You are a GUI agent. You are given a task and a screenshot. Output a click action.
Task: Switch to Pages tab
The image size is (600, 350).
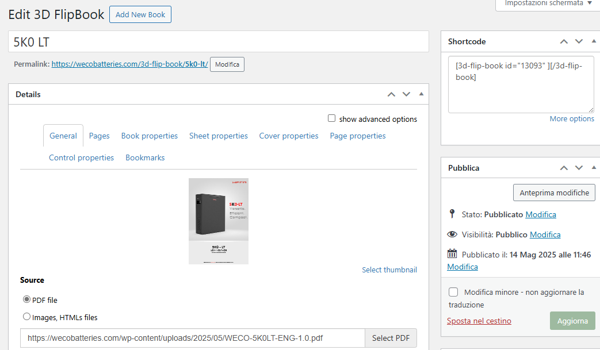99,136
